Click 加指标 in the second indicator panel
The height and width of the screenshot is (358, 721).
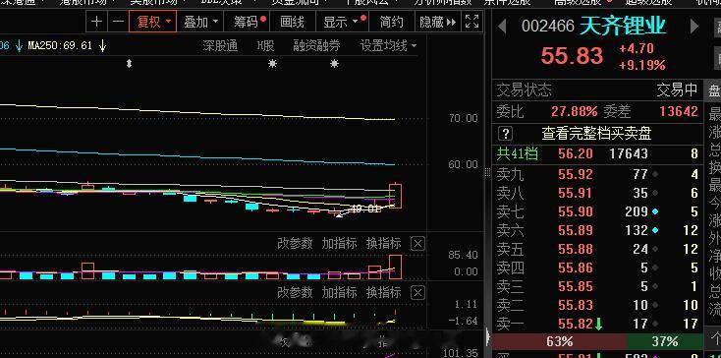(339, 293)
